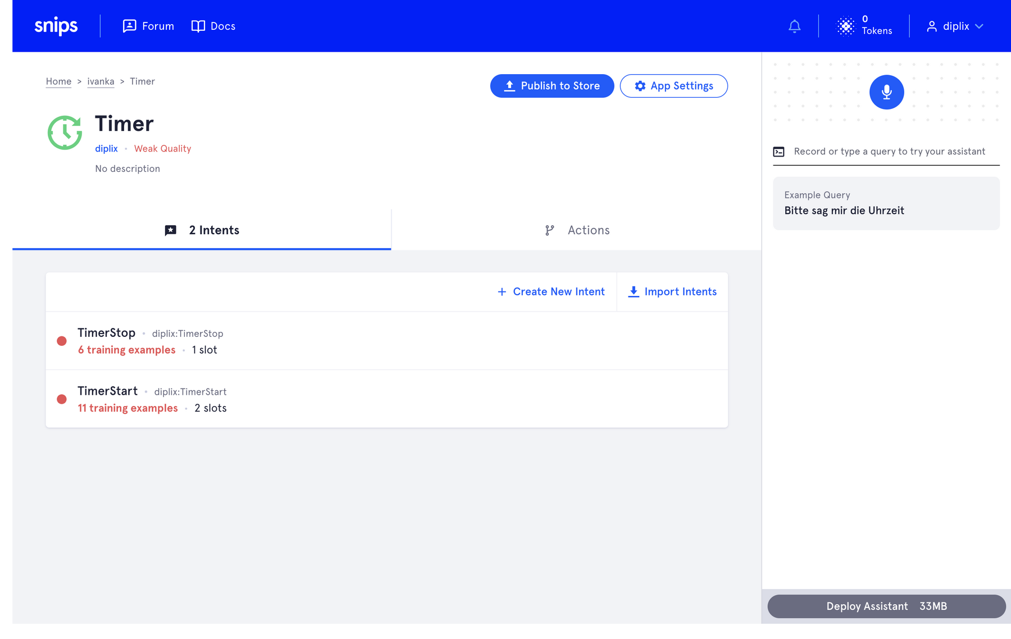Image resolution: width=1011 pixels, height=639 pixels.
Task: Click Publish to Store button
Action: coord(552,86)
